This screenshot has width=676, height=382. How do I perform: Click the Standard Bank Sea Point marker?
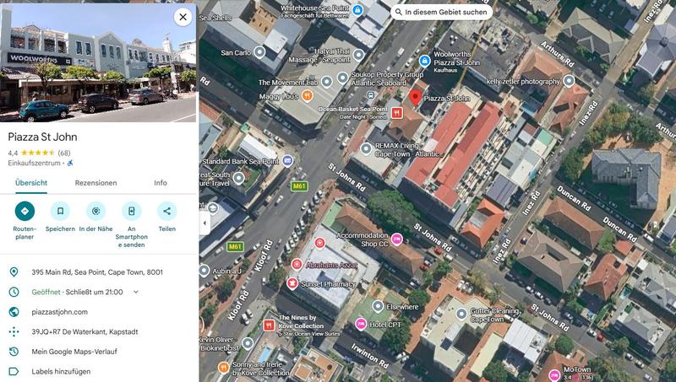pyautogui.click(x=287, y=161)
